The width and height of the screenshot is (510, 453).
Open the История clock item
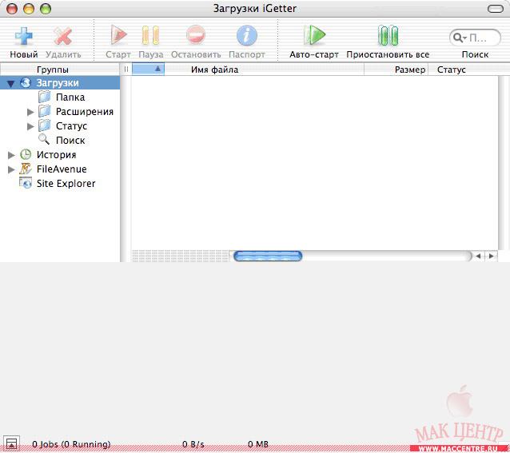[x=48, y=155]
